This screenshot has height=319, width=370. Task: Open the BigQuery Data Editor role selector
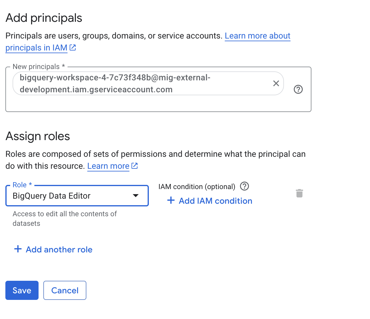click(69, 196)
